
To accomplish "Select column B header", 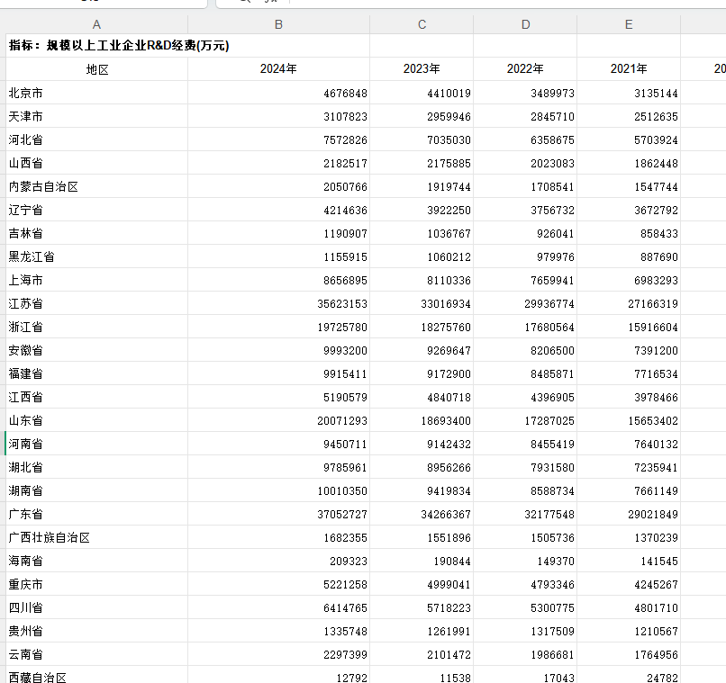I will [278, 24].
